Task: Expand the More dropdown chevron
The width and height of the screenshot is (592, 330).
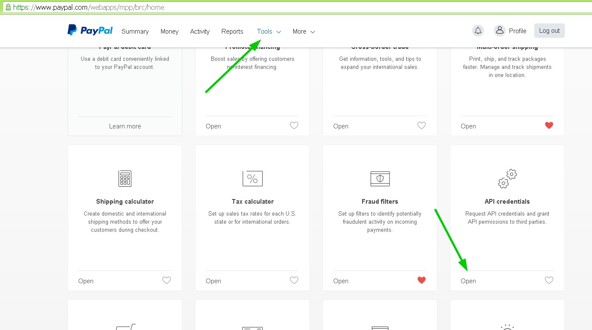Action: point(313,32)
